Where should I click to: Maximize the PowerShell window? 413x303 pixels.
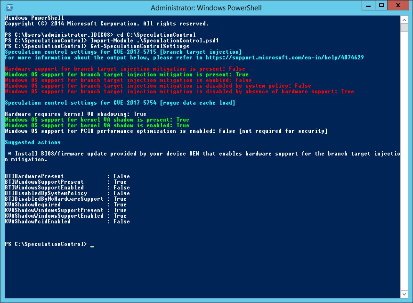[x=381, y=6]
